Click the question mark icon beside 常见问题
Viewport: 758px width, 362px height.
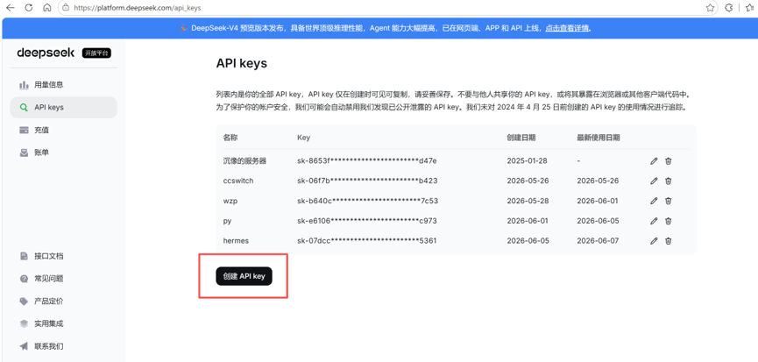pos(24,279)
